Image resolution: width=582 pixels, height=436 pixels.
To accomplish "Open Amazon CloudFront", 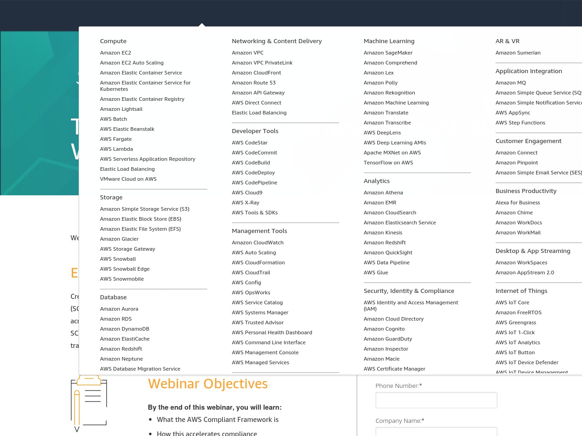I will tap(256, 73).
